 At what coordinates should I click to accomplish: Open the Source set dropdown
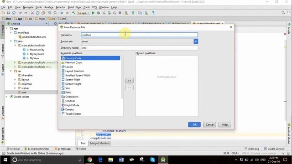point(196,41)
